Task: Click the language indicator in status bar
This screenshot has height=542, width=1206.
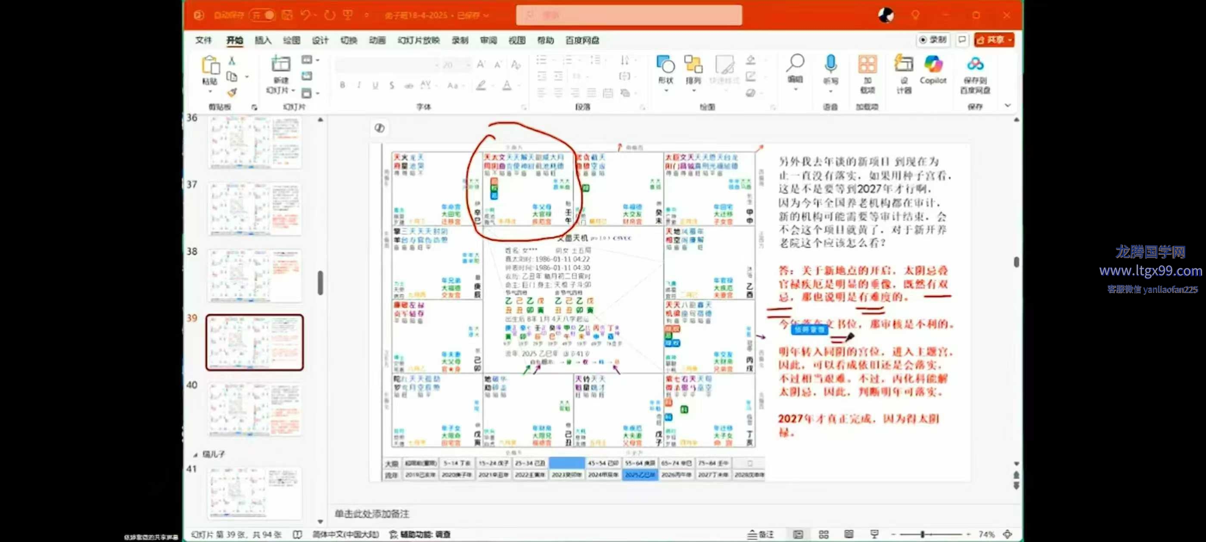Action: coord(345,534)
